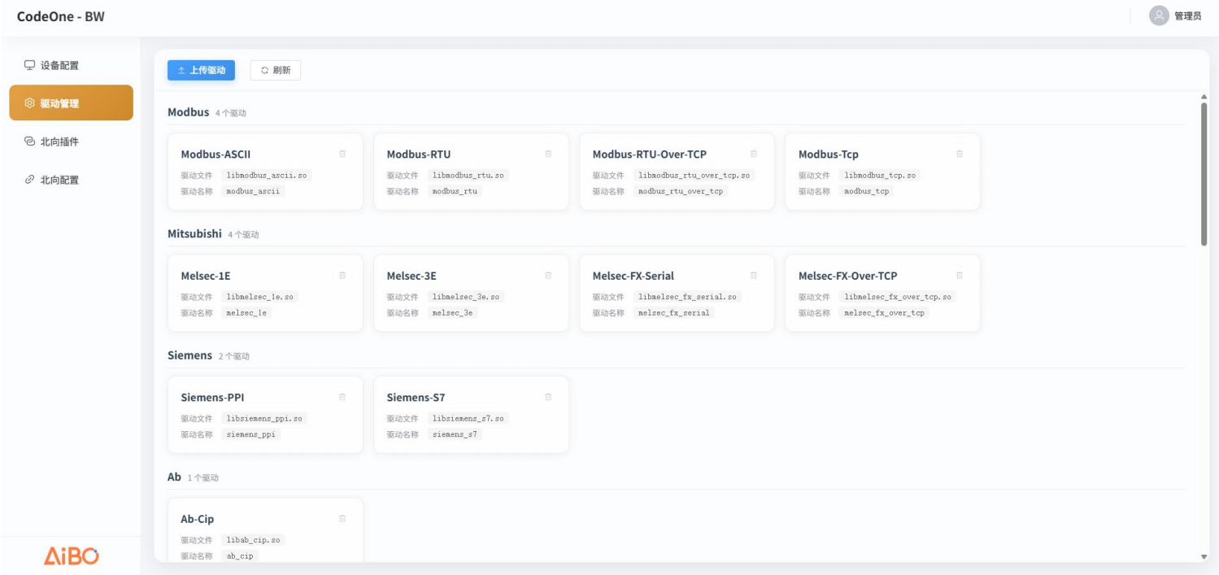This screenshot has height=575, width=1219.
Task: Click the 上传驱动 upload button
Action: tap(201, 71)
